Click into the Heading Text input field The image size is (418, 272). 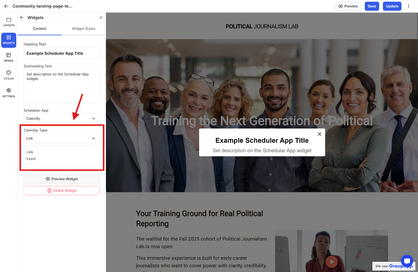click(x=62, y=53)
